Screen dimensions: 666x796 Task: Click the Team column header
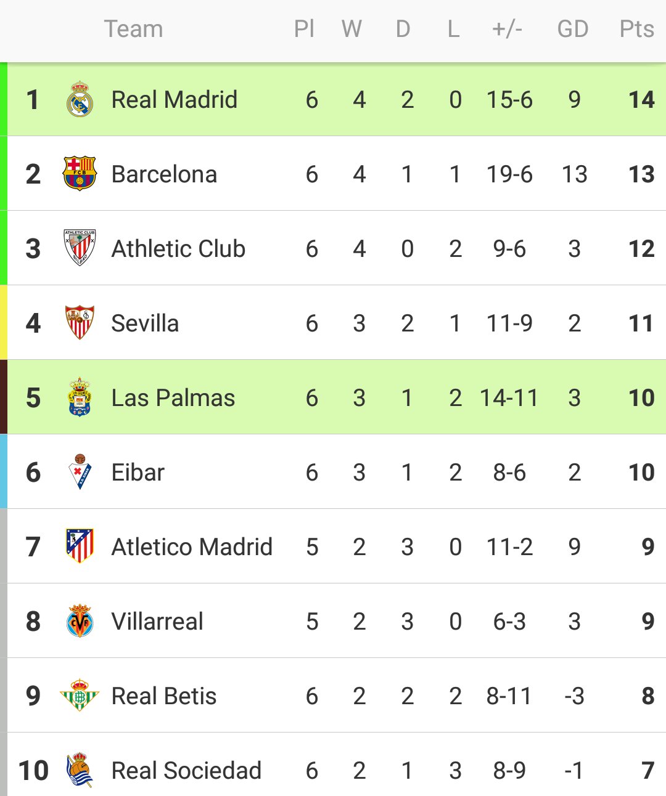pos(133,29)
